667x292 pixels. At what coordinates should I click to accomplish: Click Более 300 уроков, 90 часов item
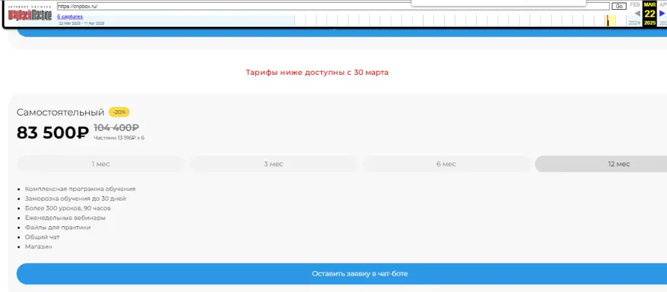[x=68, y=208]
